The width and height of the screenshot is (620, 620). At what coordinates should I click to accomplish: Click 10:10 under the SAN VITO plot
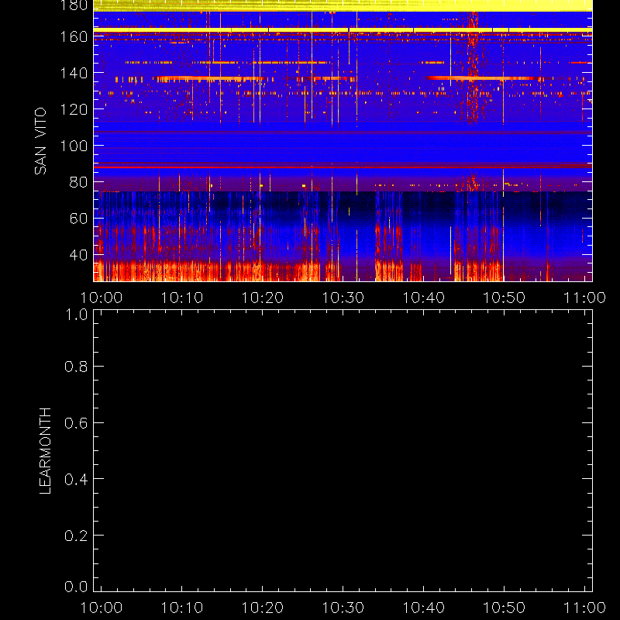tap(182, 298)
